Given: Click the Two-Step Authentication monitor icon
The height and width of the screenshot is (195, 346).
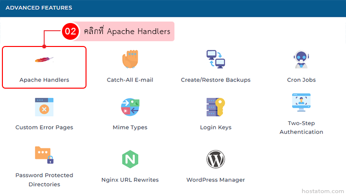Looking at the screenshot, I should click(301, 103).
